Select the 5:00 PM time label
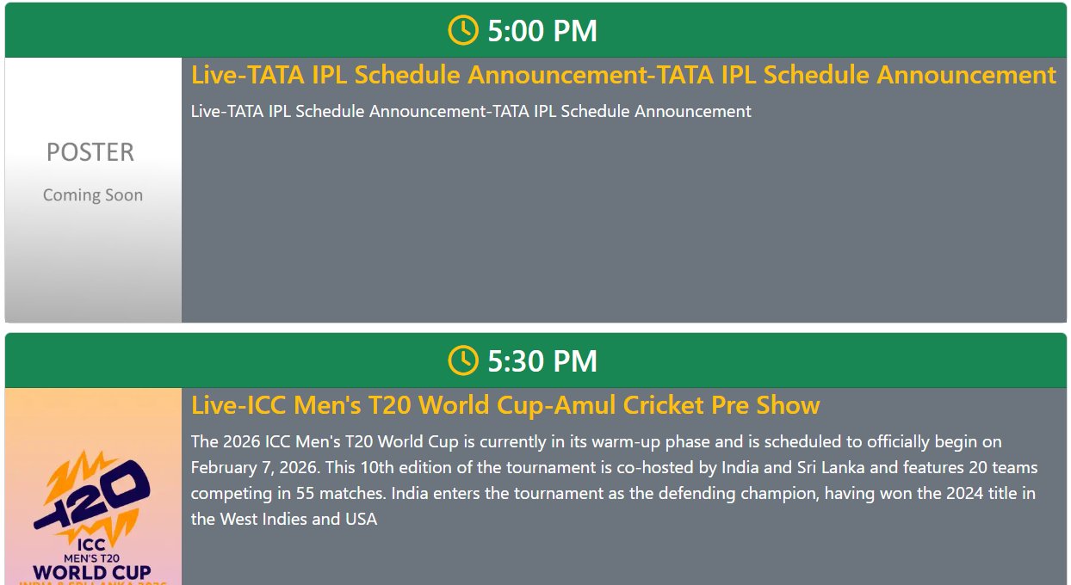This screenshot has height=585, width=1071. pyautogui.click(x=542, y=31)
